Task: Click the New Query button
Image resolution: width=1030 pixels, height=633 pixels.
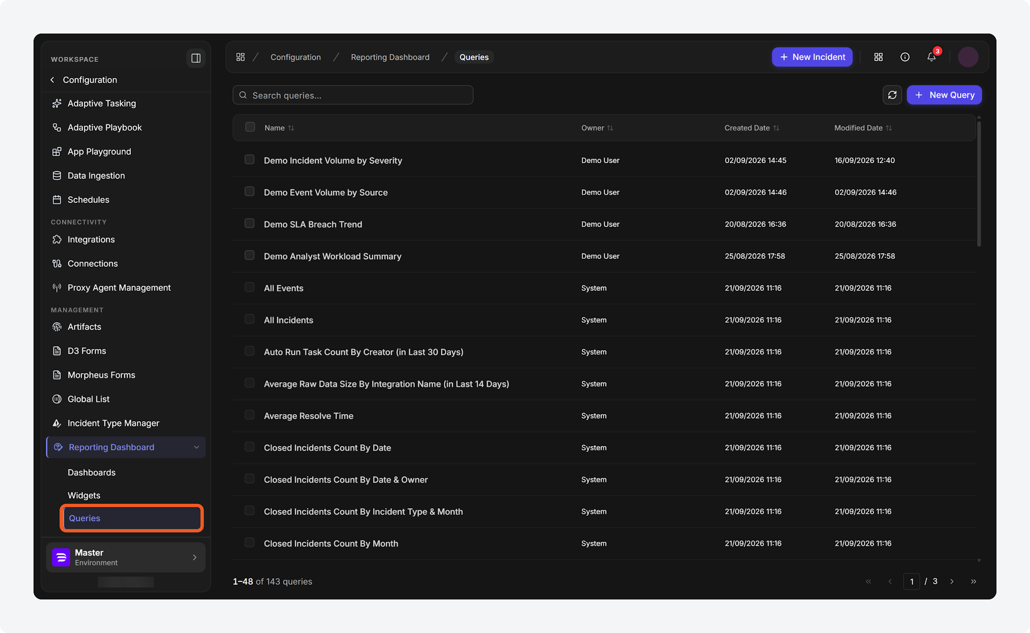Action: (944, 95)
